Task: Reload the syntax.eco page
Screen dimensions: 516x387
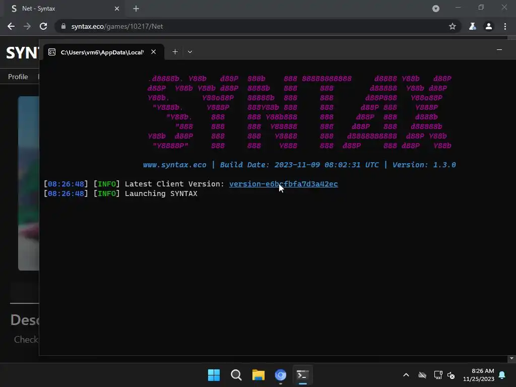Action: pyautogui.click(x=43, y=26)
